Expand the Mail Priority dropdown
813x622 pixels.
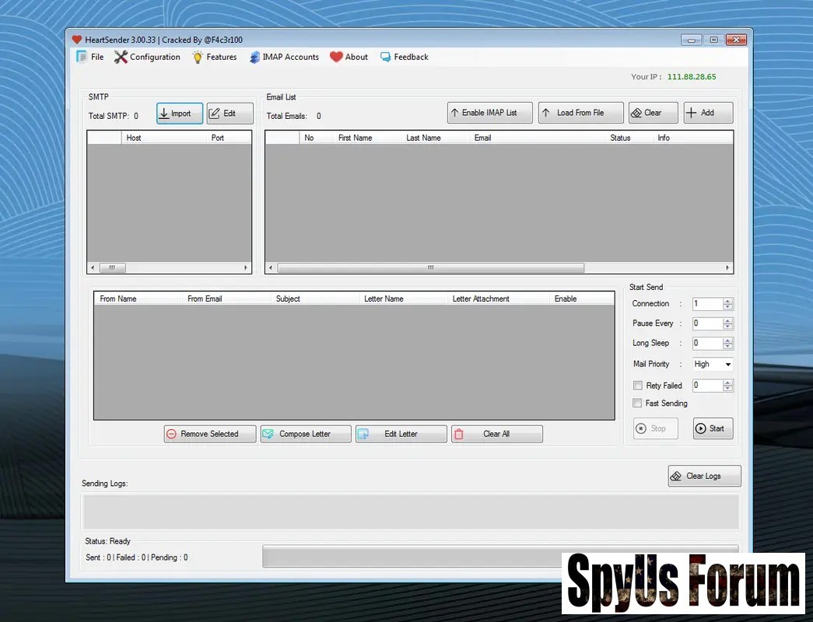pyautogui.click(x=727, y=364)
